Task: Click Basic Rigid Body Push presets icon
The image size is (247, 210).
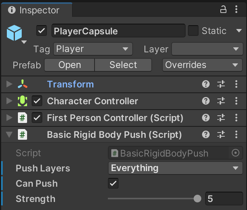Action: pos(221,135)
